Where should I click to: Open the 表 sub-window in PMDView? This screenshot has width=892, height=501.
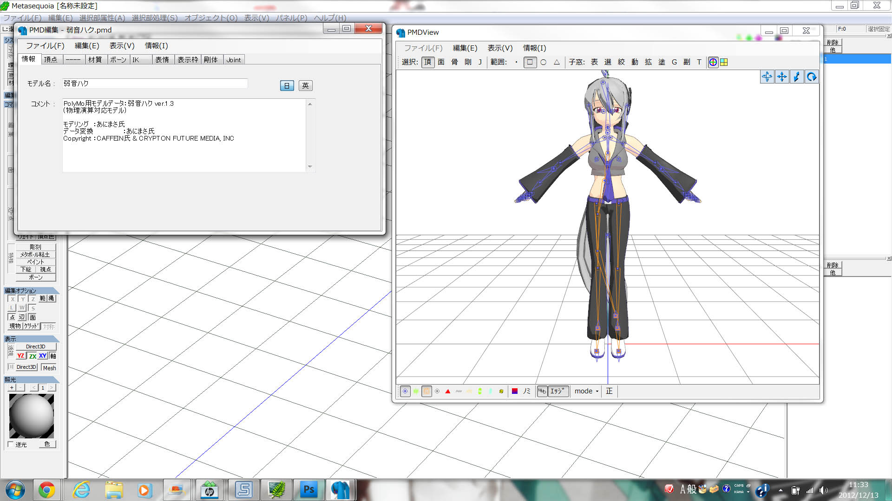click(594, 62)
